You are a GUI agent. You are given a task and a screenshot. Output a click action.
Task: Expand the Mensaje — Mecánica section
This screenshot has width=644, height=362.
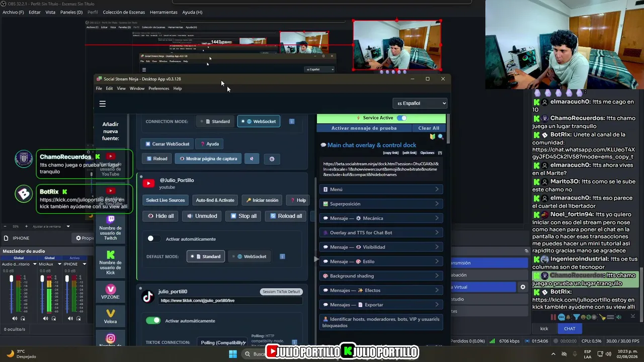click(x=381, y=219)
